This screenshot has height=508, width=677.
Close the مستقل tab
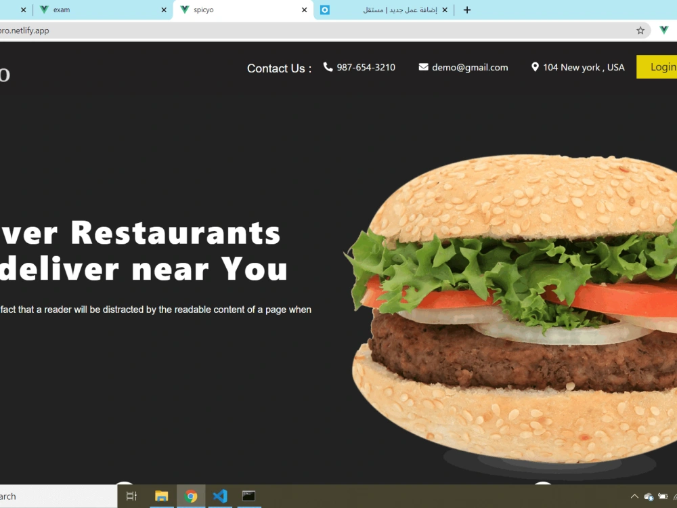click(445, 10)
